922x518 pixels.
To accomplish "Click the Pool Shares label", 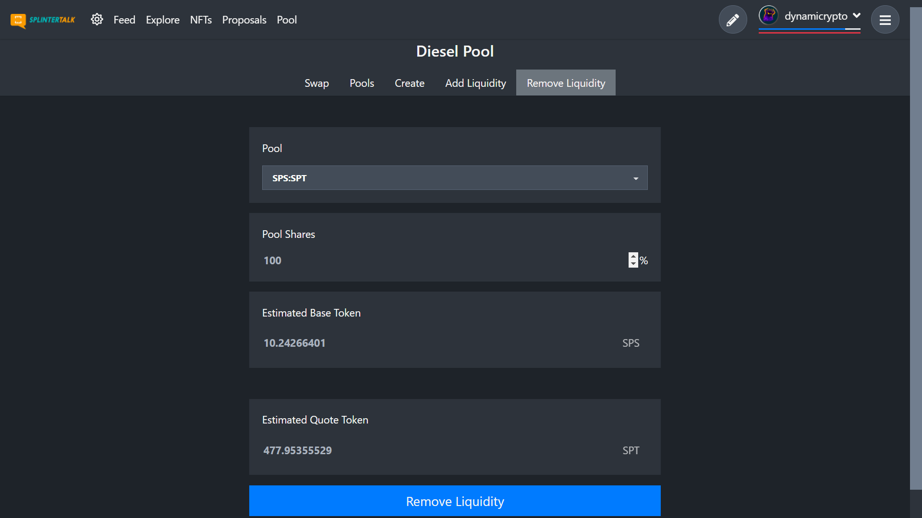I will click(x=288, y=234).
